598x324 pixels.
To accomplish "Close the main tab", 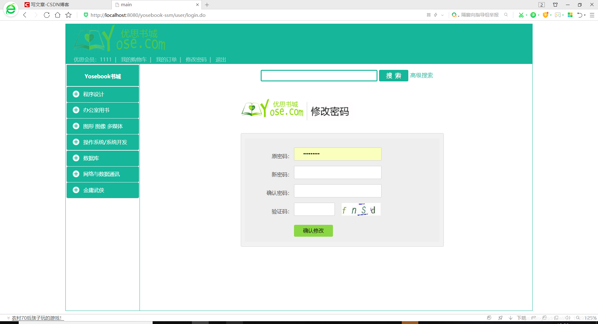I will [x=197, y=5].
